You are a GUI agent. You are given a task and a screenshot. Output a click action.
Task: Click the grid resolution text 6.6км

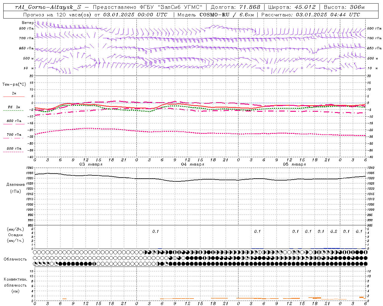pyautogui.click(x=247, y=15)
